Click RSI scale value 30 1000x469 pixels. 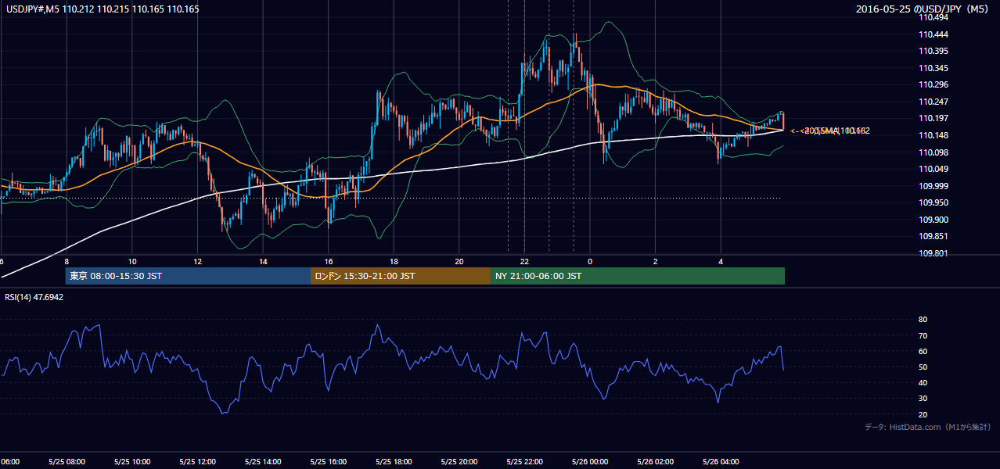(x=923, y=399)
